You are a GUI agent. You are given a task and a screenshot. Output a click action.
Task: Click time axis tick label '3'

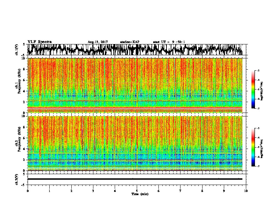click(x=93, y=191)
